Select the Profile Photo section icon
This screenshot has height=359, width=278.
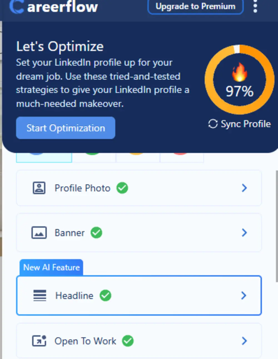(x=39, y=188)
